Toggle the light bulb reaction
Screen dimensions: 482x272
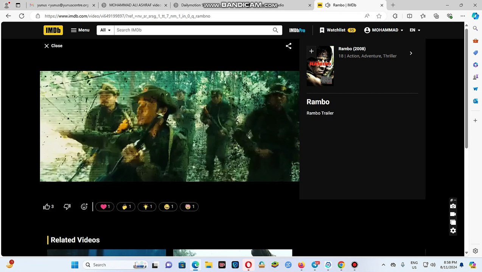click(147, 207)
